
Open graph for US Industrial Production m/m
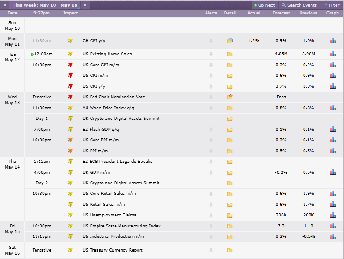pyautogui.click(x=333, y=237)
